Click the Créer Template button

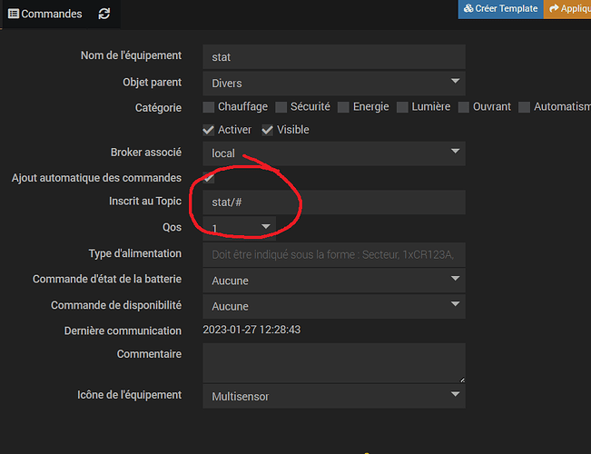click(500, 9)
